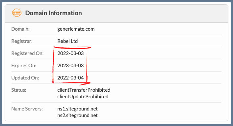
Task: Click the Expires On: label
Action: (x=24, y=66)
